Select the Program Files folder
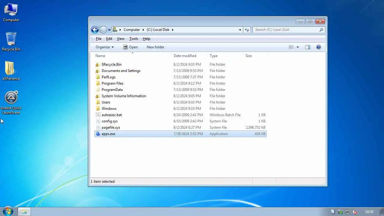This screenshot has height=216, width=384. click(x=180, y=83)
